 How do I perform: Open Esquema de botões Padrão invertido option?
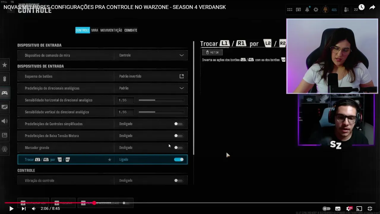tap(151, 76)
